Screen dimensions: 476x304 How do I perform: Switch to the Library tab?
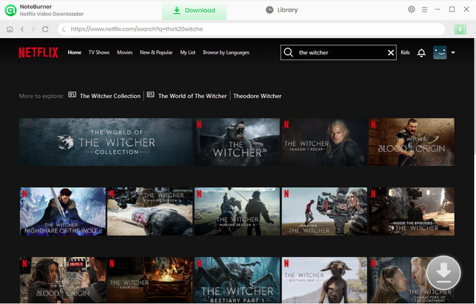[282, 10]
